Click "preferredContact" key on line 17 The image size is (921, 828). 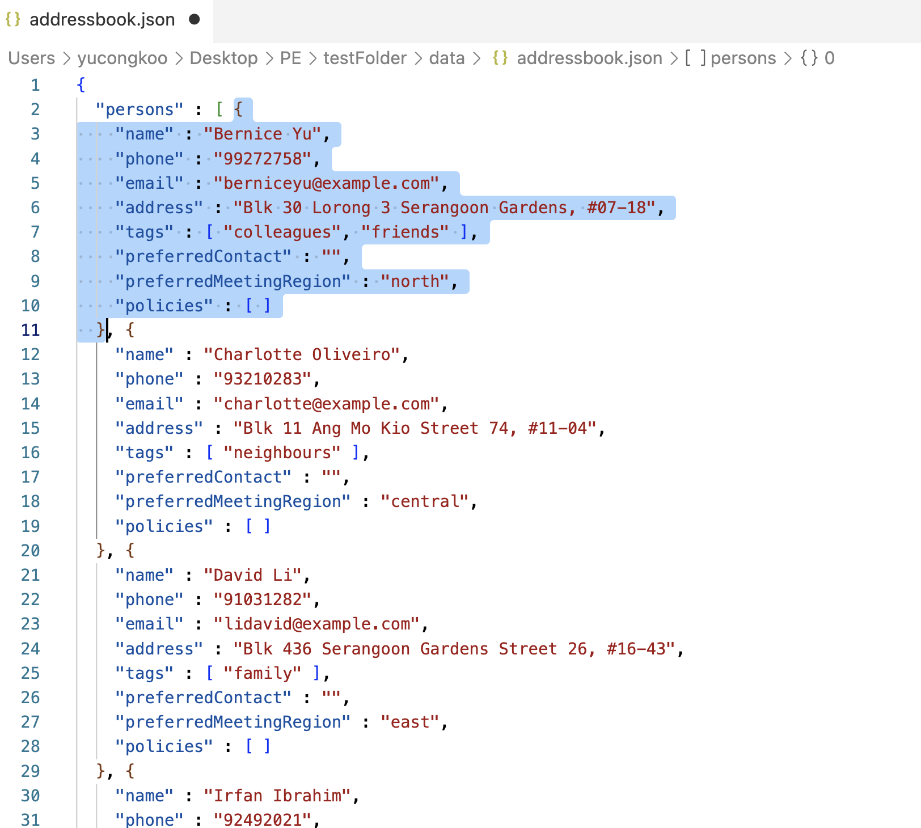pos(203,477)
